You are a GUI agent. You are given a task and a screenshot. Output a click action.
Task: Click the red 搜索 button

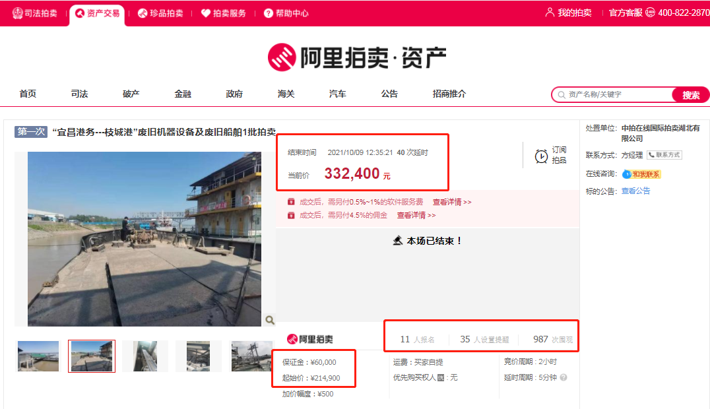690,94
